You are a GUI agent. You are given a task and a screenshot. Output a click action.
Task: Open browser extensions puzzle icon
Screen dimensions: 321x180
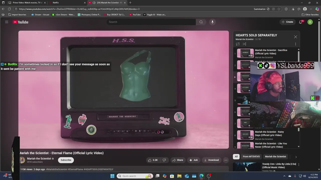pyautogui.click(x=286, y=9)
